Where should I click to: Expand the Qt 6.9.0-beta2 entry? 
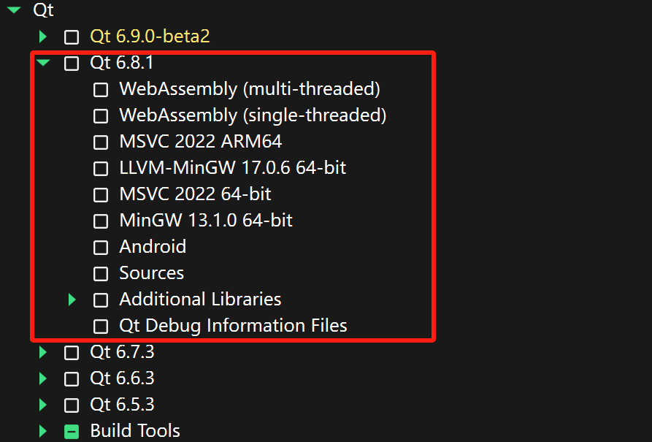point(42,37)
